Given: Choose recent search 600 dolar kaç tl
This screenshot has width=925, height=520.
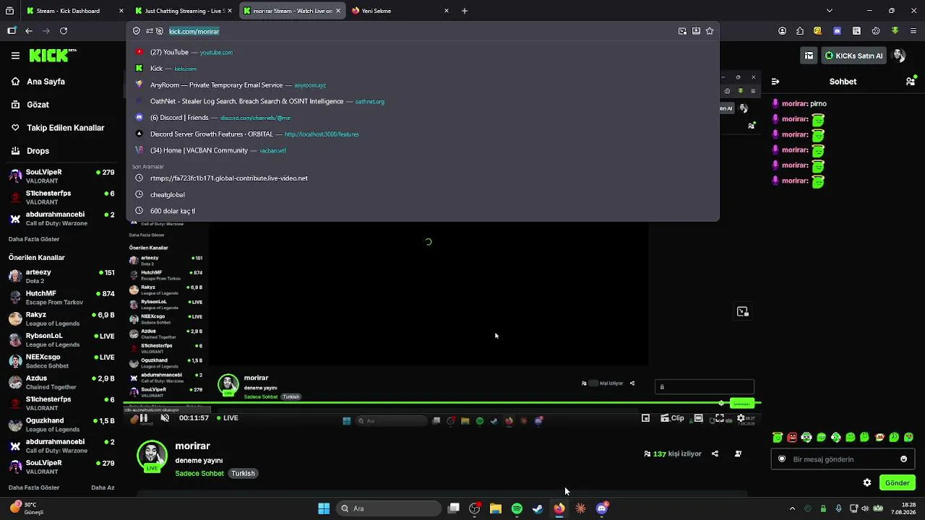Looking at the screenshot, I should [x=423, y=211].
